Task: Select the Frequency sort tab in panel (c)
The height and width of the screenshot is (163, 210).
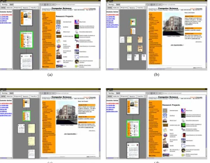Action: point(18,96)
